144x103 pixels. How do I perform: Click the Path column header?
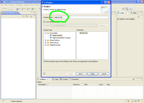(90, 84)
